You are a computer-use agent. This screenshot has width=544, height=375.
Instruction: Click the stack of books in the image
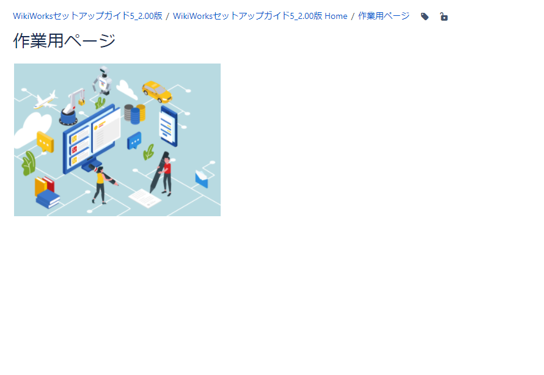click(47, 192)
